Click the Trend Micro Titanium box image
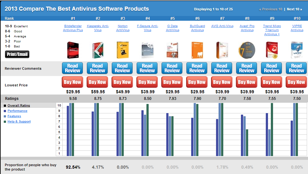Screen dimensions: 308x174 click(x=271, y=50)
